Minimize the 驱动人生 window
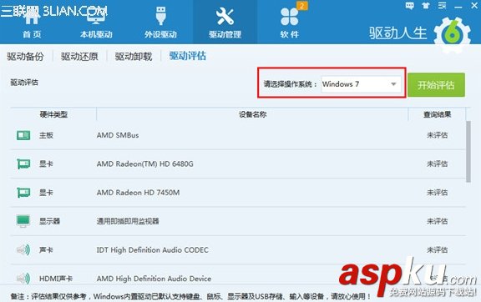The width and height of the screenshot is (481, 302). click(x=458, y=7)
